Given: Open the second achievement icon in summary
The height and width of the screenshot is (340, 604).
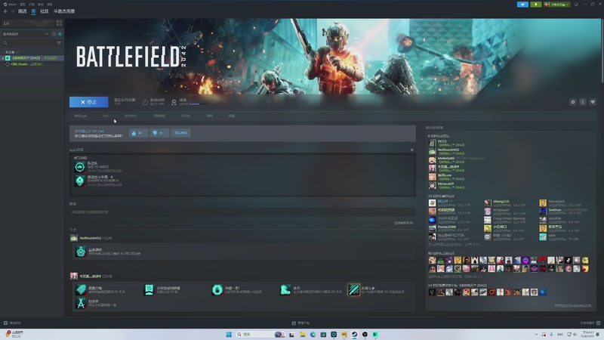Looking at the screenshot, I should (x=80, y=181).
